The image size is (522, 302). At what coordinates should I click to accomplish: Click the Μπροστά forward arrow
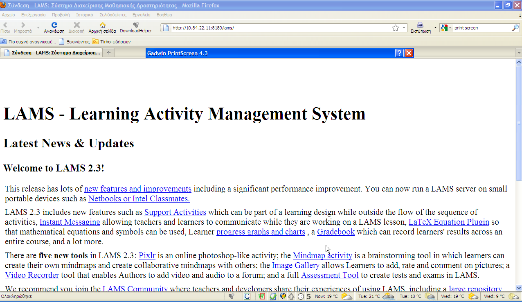click(x=23, y=25)
